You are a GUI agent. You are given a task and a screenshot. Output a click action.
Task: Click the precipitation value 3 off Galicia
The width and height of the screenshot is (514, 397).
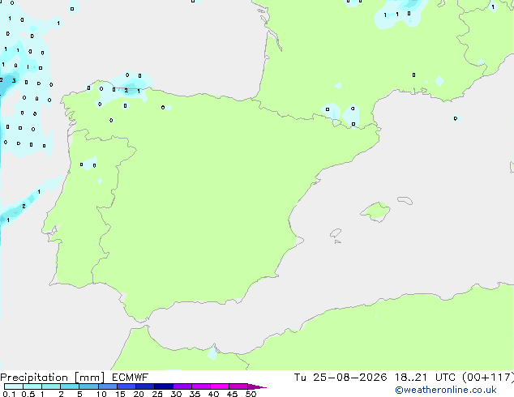pos(14,80)
